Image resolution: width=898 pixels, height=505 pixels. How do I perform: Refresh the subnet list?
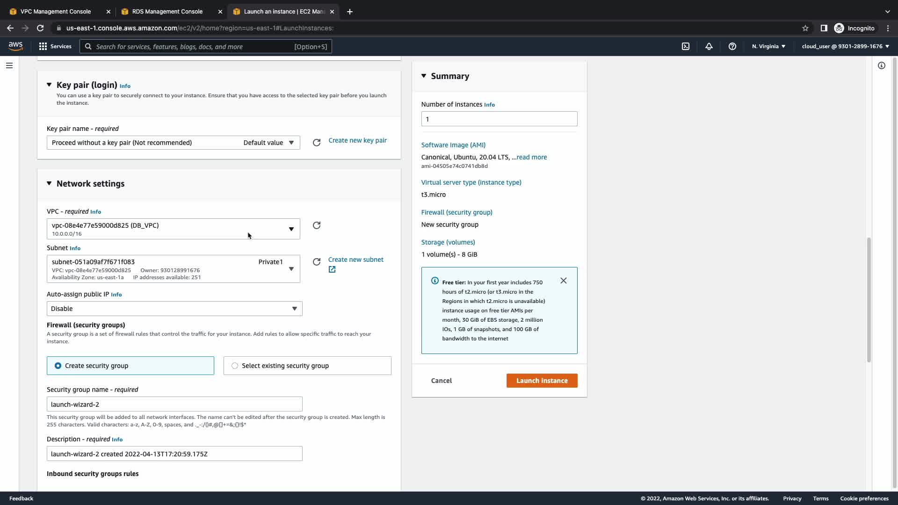[317, 262]
